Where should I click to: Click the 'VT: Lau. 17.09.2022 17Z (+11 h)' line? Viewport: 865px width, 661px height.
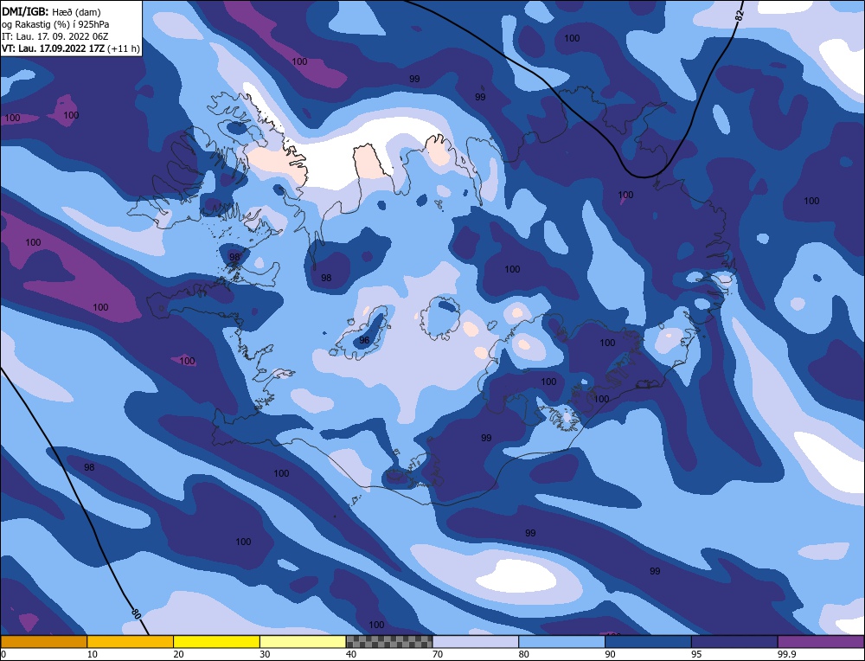[71, 48]
